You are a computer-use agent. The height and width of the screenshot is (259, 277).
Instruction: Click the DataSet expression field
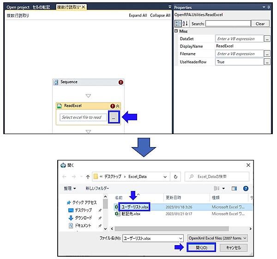[239, 38]
